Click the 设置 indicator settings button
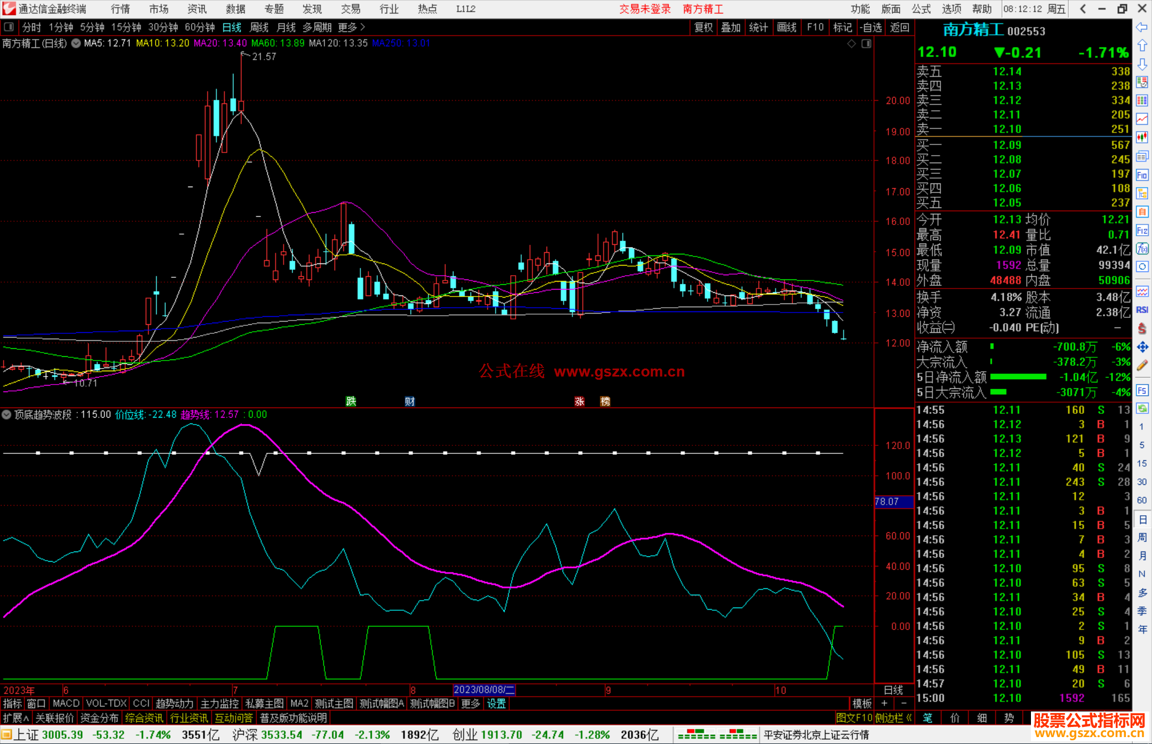1152x744 pixels. tap(496, 703)
